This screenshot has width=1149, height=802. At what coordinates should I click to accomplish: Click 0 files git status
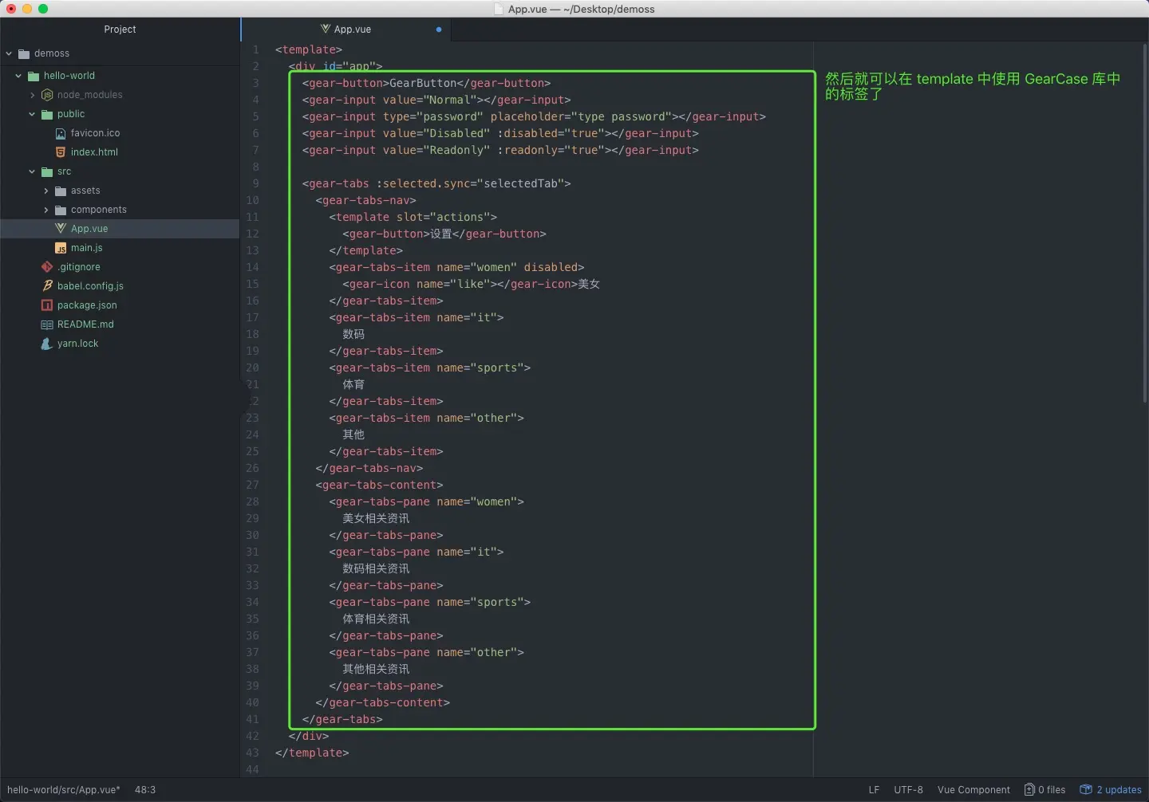[1045, 790]
